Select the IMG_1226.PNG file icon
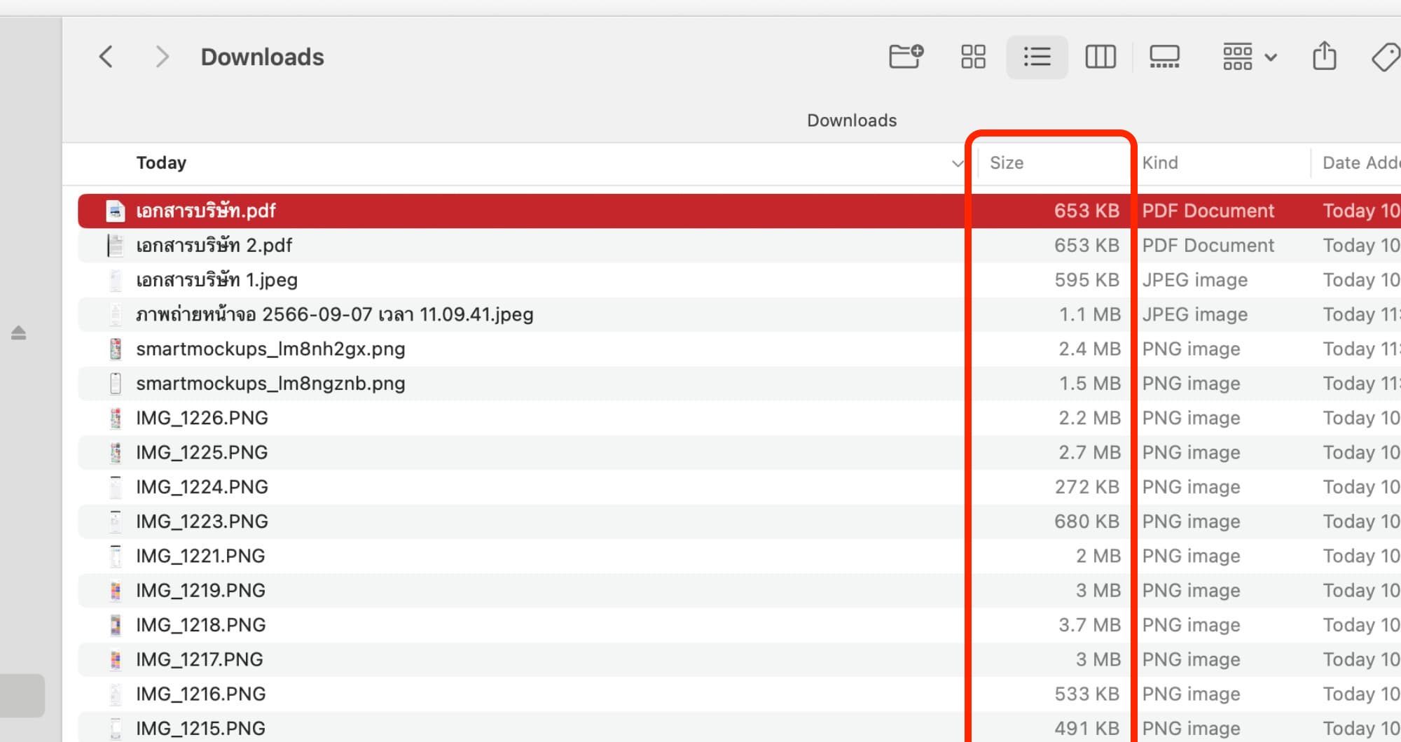 click(x=116, y=418)
